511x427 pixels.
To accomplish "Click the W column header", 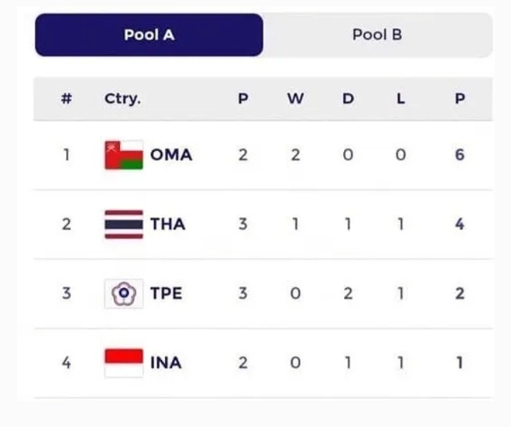I will coord(296,99).
